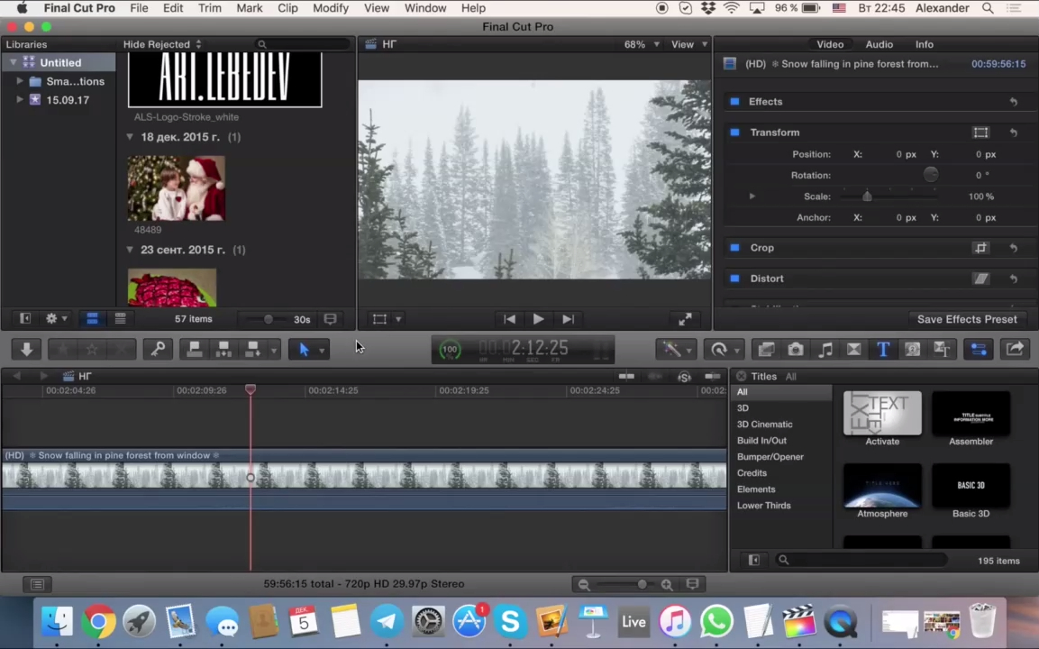1039x649 pixels.
Task: Toggle solo button in timeline header
Action: pyautogui.click(x=684, y=377)
